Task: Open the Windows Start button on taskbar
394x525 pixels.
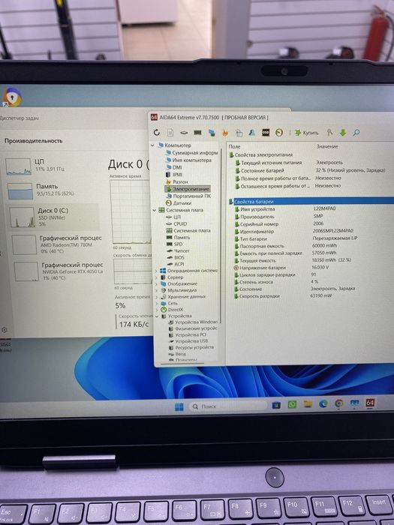Action: (179, 406)
